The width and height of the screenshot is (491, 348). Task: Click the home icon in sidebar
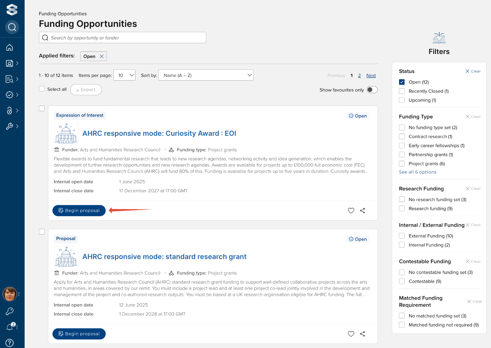tap(9, 47)
